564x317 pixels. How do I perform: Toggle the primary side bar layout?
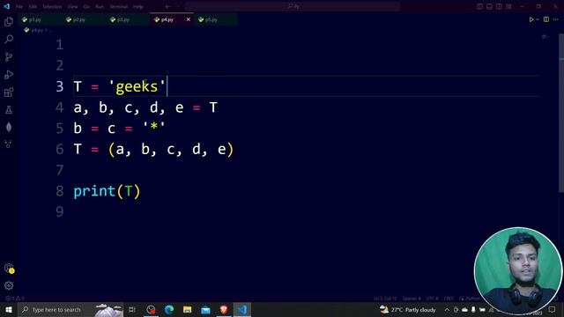point(479,6)
